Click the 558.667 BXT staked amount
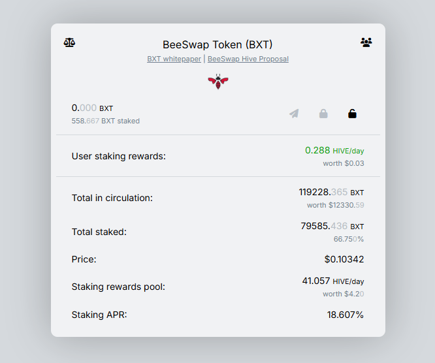Screen dimensions: 435x363 tap(105, 121)
